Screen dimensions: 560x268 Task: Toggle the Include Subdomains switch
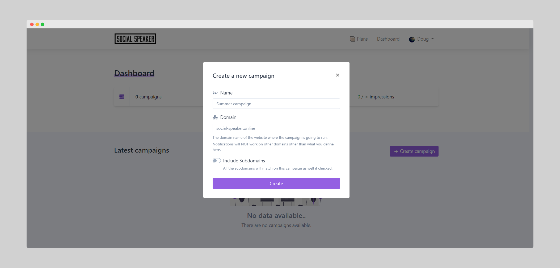[217, 161]
